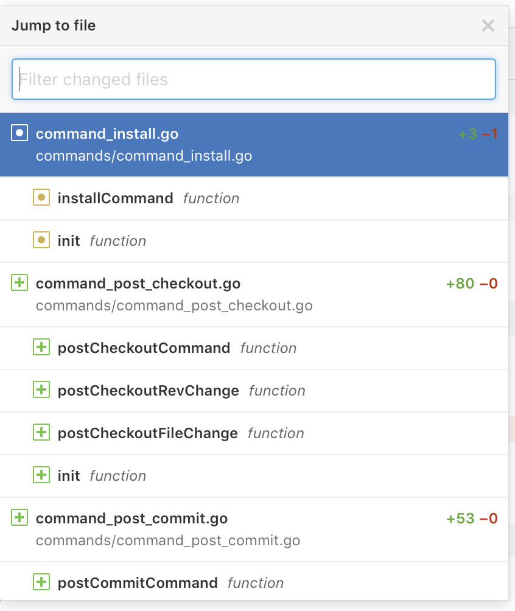Jump to postCheckoutFileChange function
This screenshot has width=515, height=611.
pos(148,433)
